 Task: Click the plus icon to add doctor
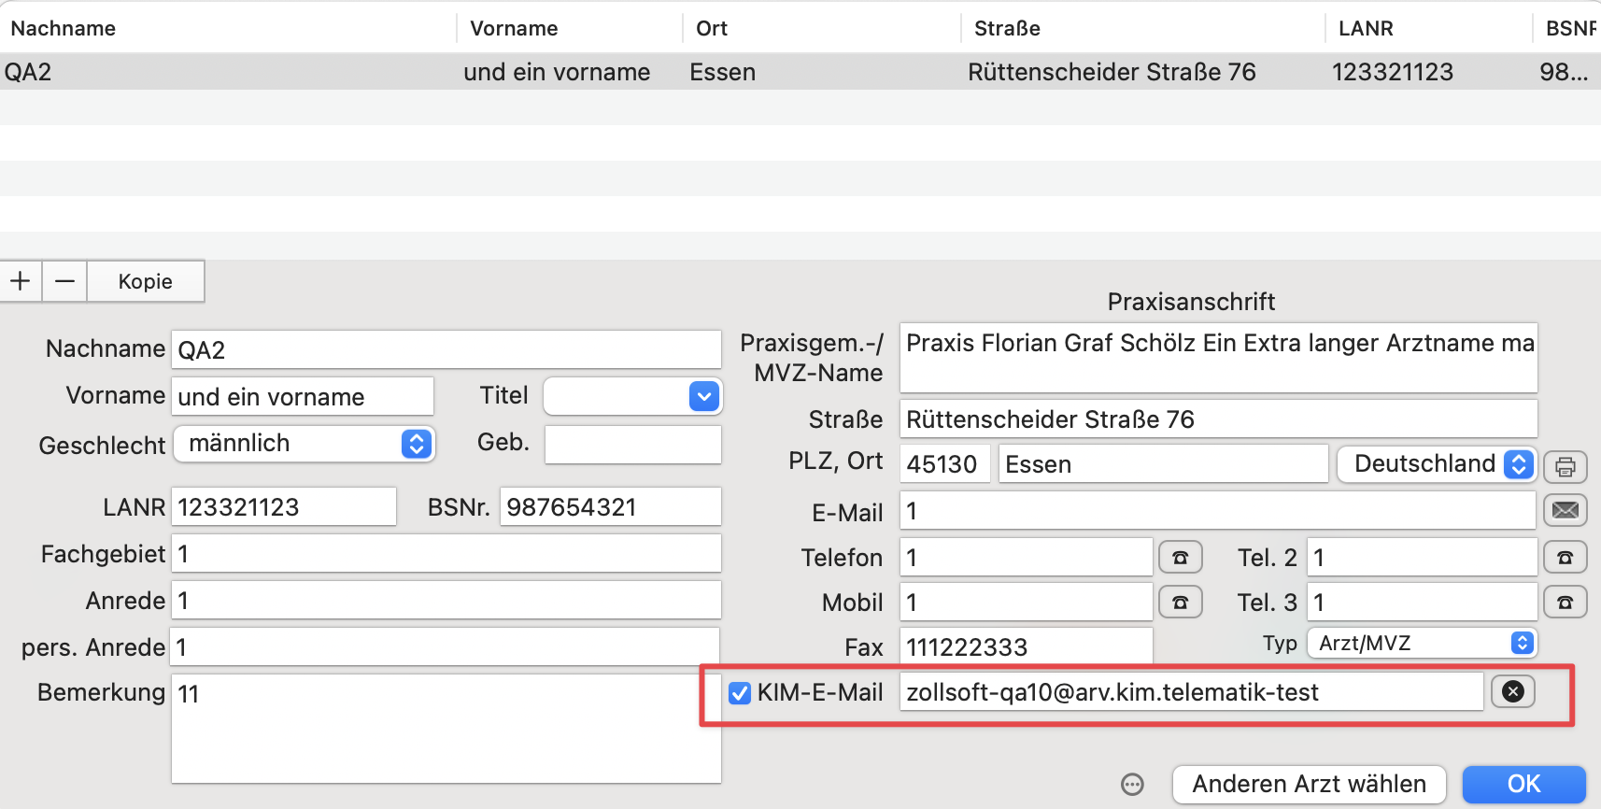pos(21,281)
